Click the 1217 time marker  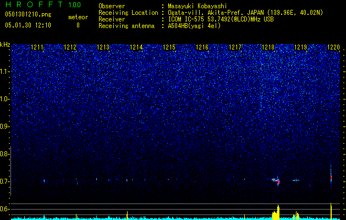click(235, 47)
